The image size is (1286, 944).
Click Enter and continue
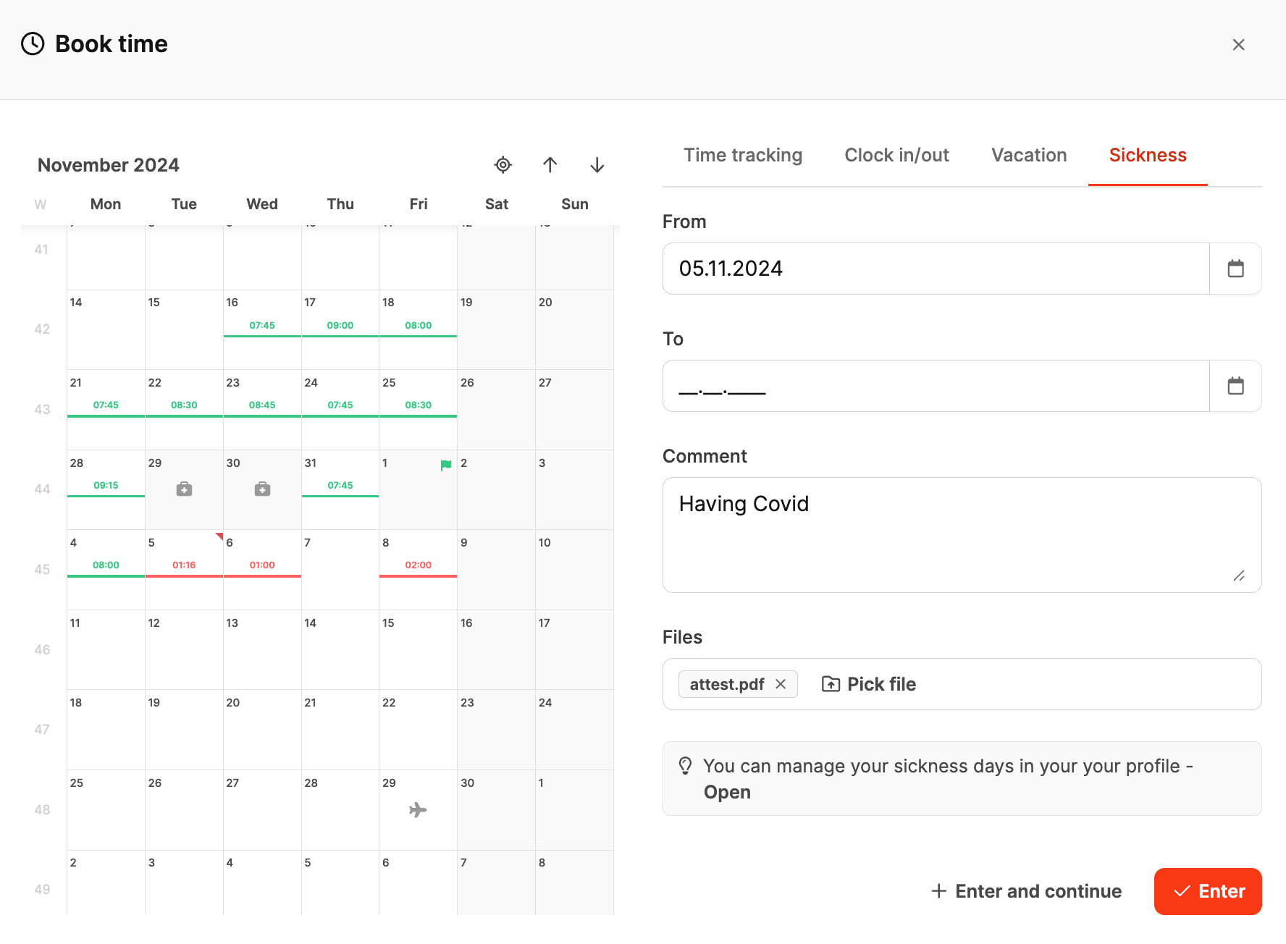pos(1026,891)
